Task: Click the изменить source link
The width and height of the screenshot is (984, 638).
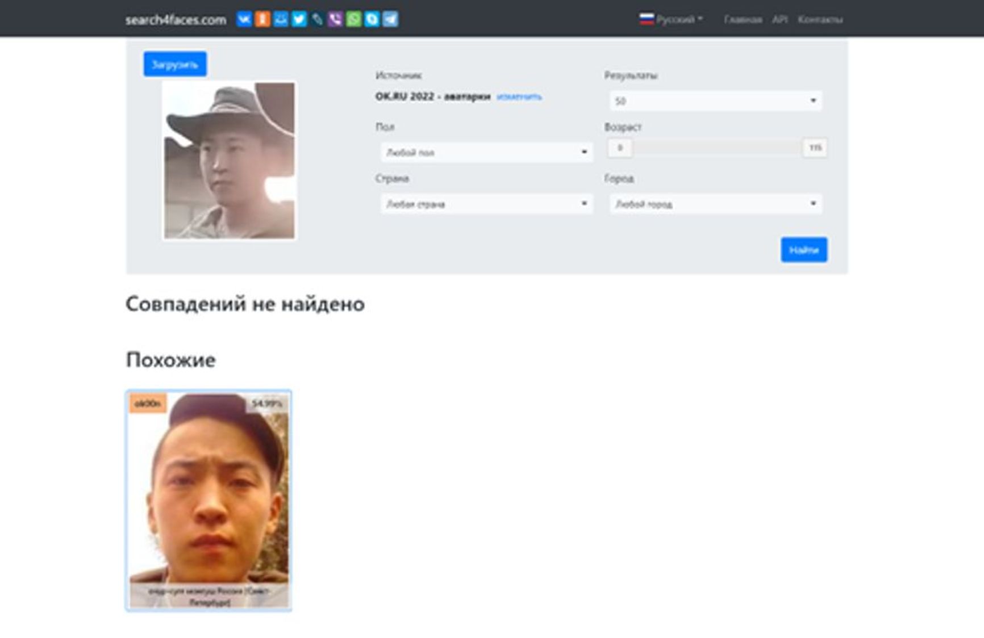Action: [x=519, y=97]
